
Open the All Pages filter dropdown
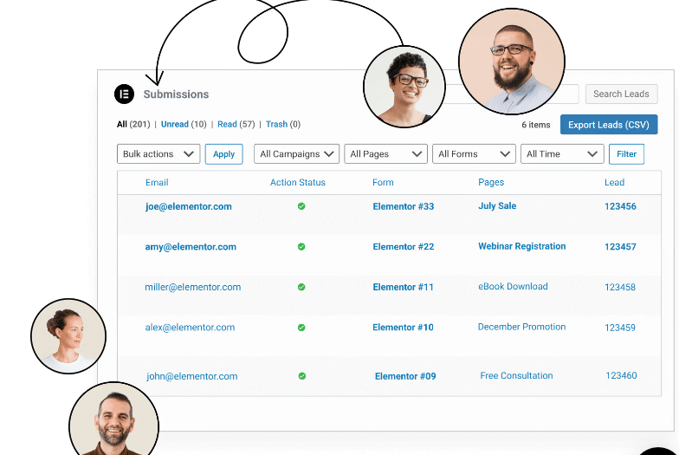(386, 154)
